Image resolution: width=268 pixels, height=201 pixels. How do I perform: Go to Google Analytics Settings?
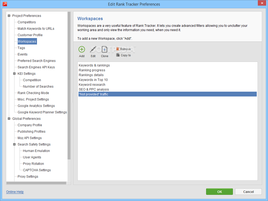[x=36, y=106]
